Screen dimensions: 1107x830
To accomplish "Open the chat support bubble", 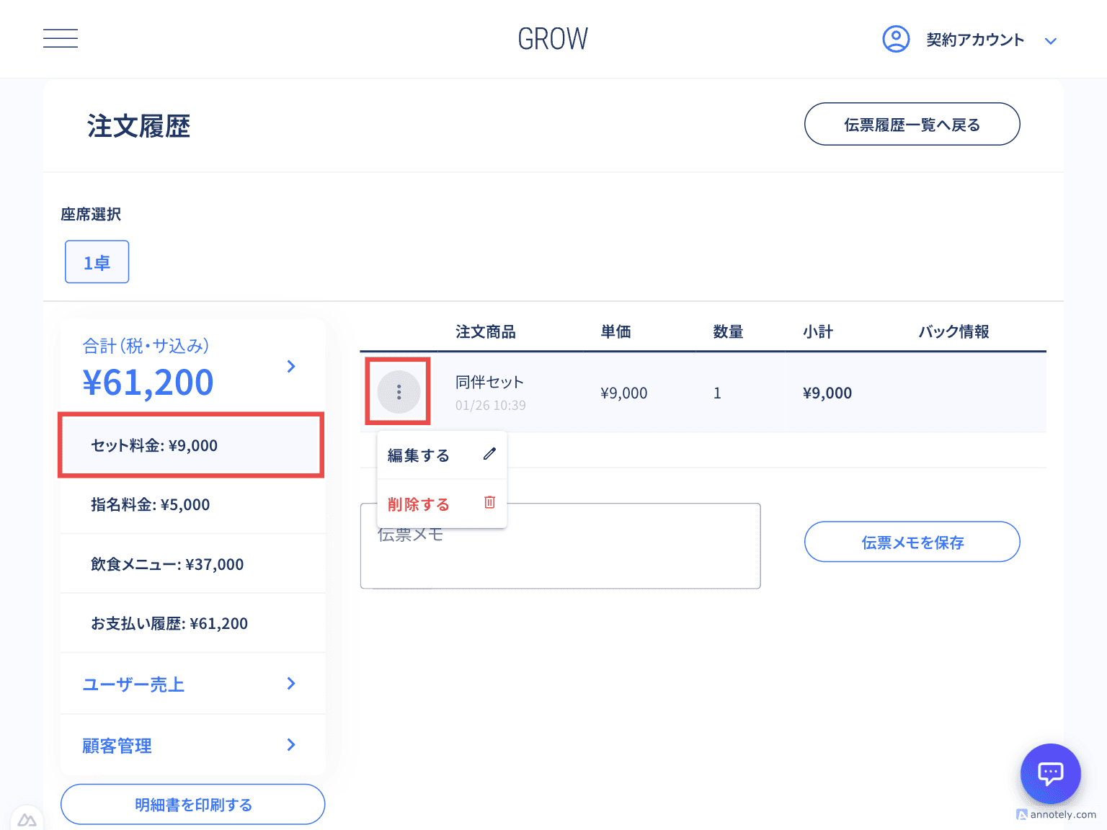I will [x=1050, y=773].
